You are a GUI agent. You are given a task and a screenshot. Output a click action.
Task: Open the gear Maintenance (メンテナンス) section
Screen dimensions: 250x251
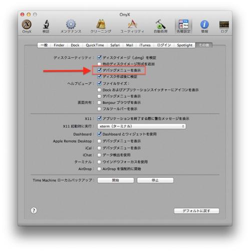(71, 27)
